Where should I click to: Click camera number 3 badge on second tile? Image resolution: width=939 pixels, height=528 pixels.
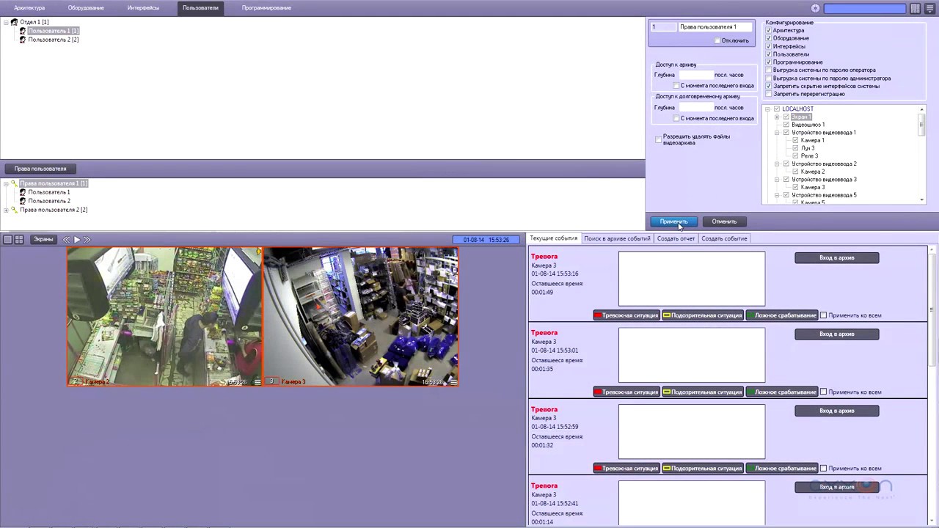271,381
